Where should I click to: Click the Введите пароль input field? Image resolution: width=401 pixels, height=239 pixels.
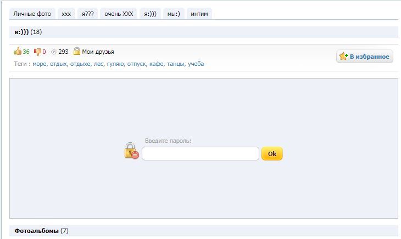pyautogui.click(x=200, y=154)
